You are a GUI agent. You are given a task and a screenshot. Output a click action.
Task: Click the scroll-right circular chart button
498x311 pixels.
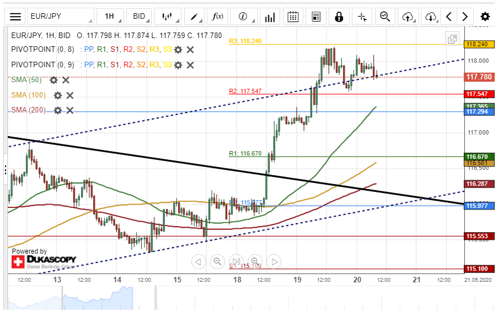[x=274, y=262]
